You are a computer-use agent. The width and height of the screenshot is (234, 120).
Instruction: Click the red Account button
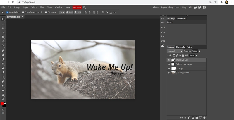pyautogui.click(x=77, y=7)
